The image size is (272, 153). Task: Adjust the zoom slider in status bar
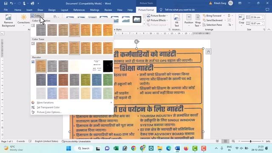[251, 142]
